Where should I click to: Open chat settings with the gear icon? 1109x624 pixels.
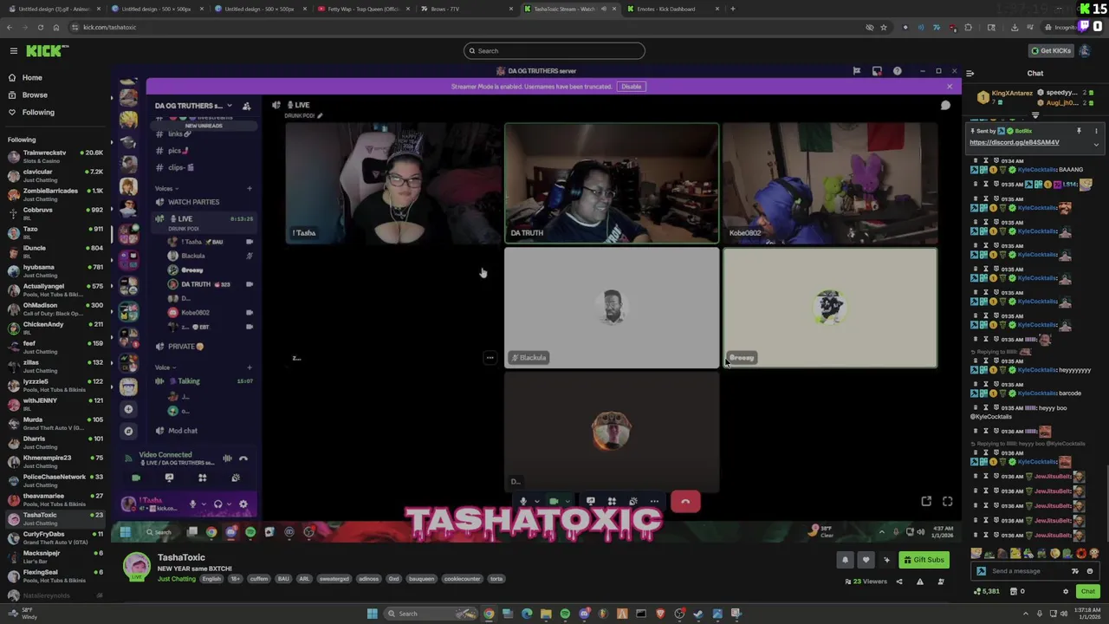click(1066, 591)
